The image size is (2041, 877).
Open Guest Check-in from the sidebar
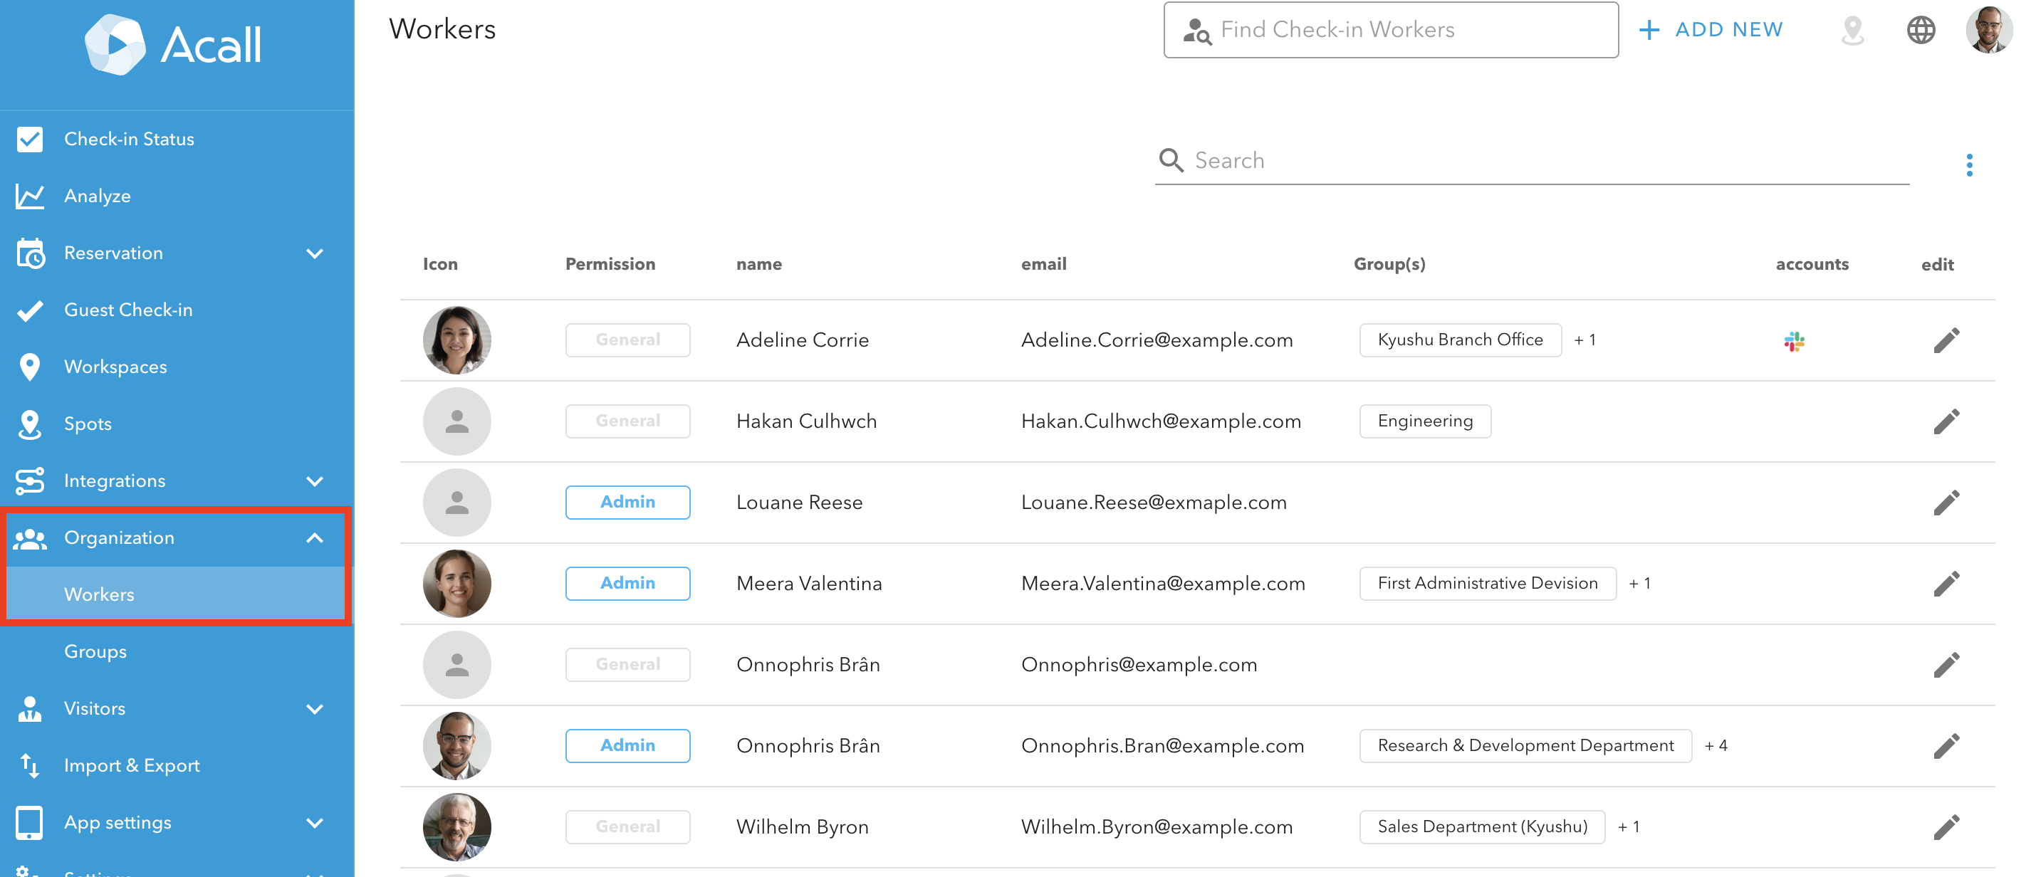pyautogui.click(x=128, y=310)
